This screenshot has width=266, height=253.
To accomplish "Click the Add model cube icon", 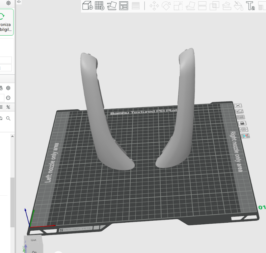I will [x=87, y=6].
